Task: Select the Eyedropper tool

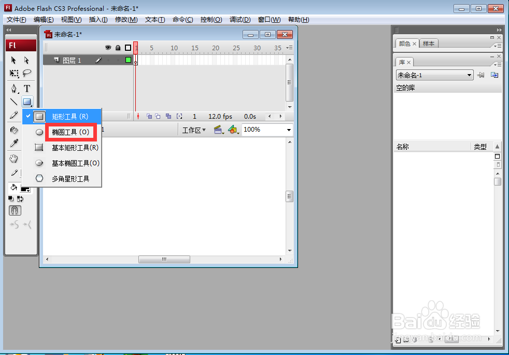Action: (13, 143)
